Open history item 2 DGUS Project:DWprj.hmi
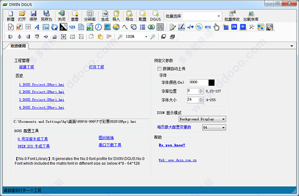 point(41,92)
